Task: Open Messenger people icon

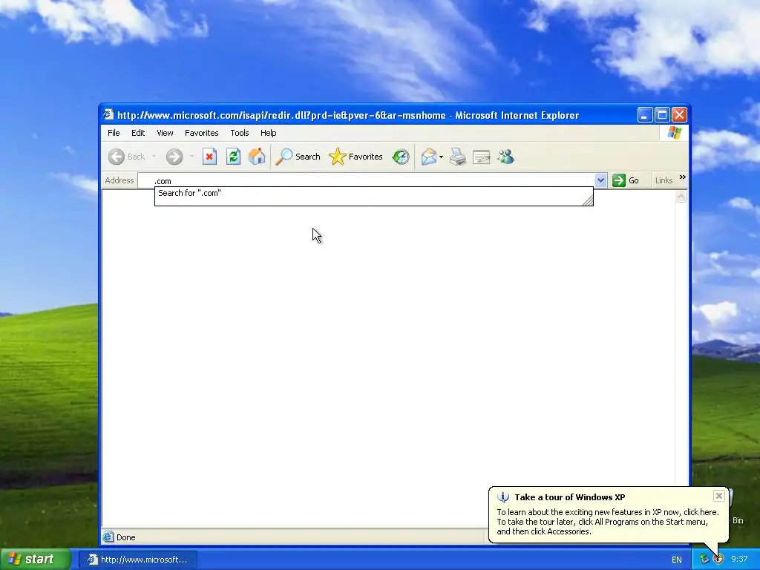Action: (505, 157)
